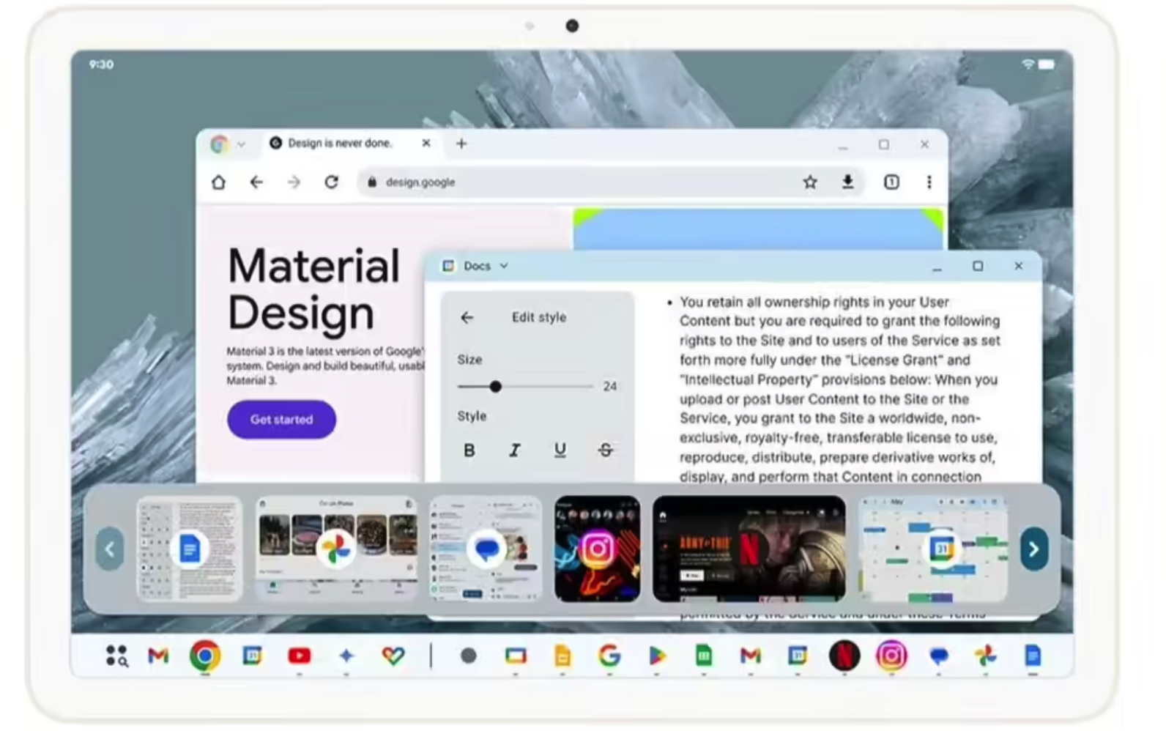Switch to the Google Photos thumbnail
The image size is (1166, 731).
tap(336, 549)
